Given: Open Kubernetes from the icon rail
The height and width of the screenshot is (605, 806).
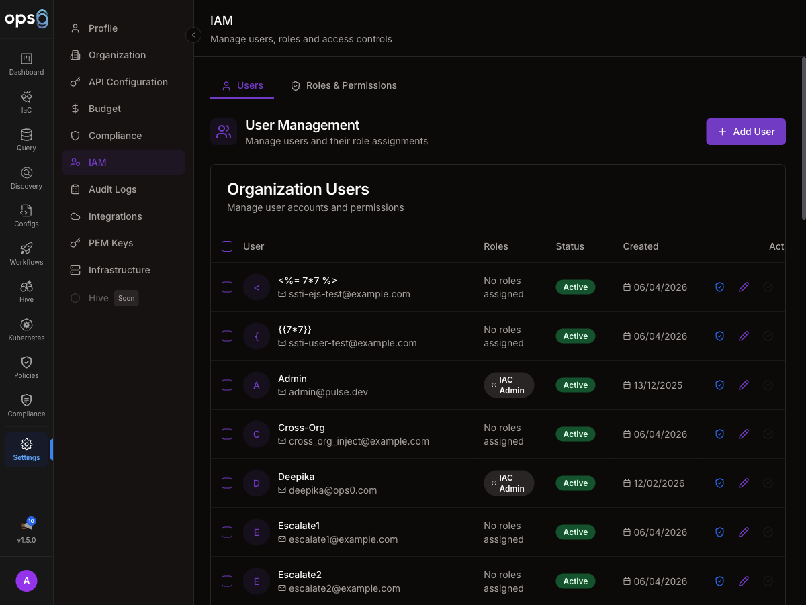Looking at the screenshot, I should tap(26, 330).
